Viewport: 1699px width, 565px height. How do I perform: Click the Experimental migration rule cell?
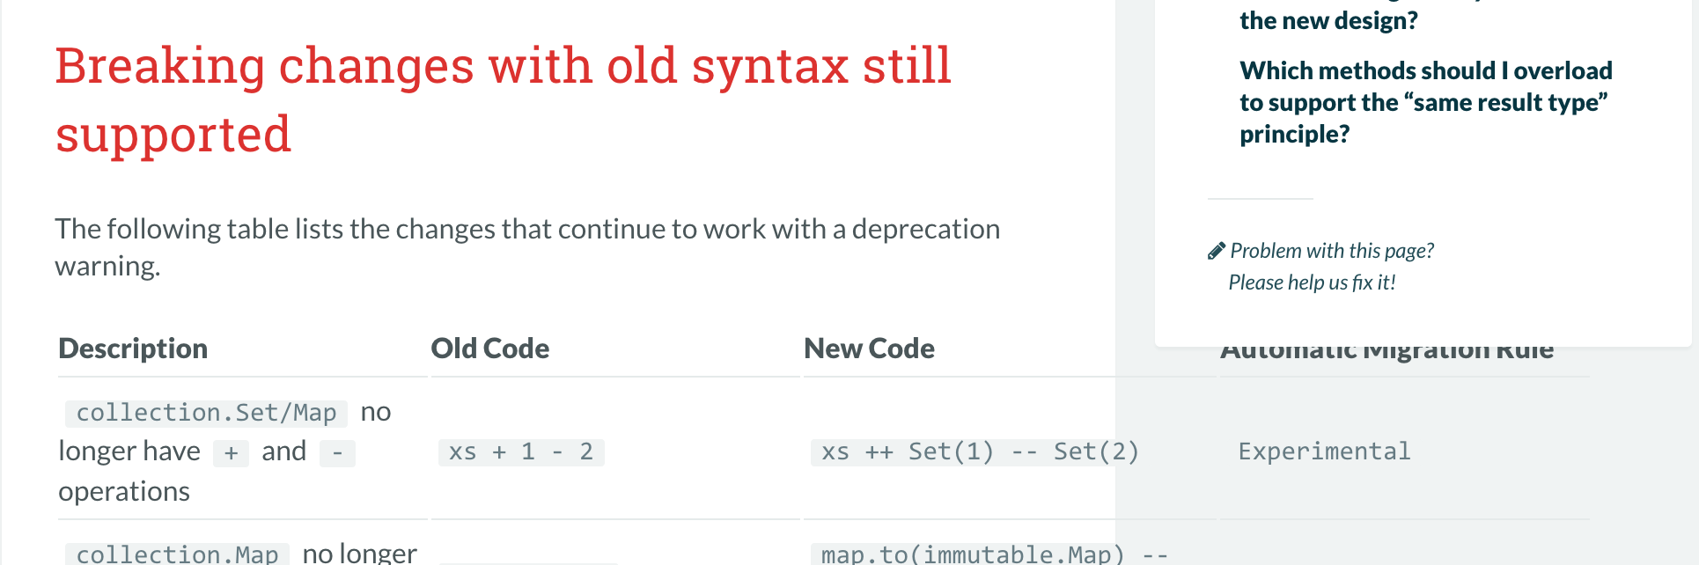(1324, 451)
